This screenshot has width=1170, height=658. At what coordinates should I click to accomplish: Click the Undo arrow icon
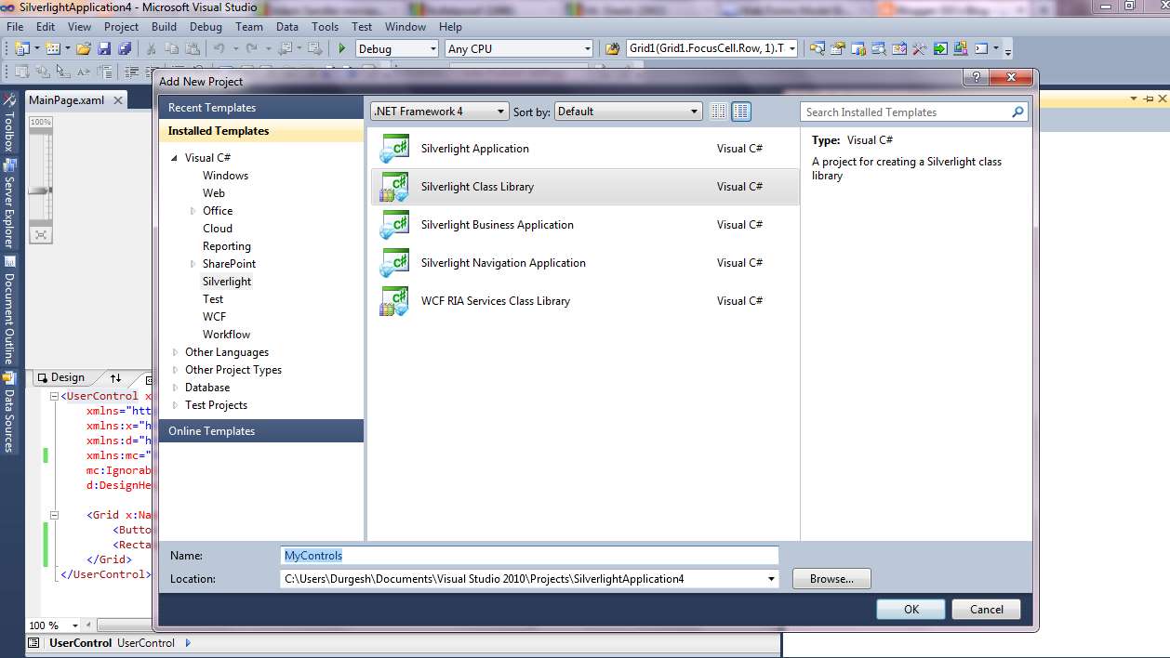[x=219, y=48]
